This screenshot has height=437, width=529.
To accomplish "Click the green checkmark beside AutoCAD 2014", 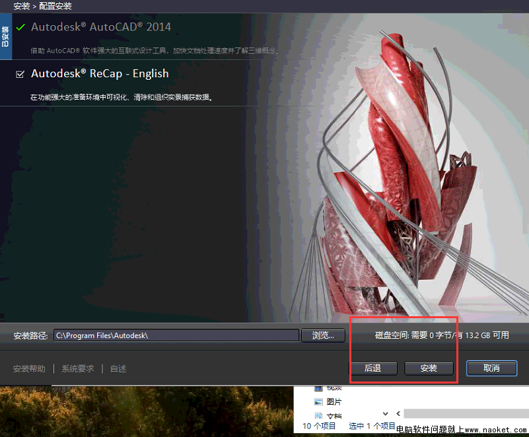I will (20, 27).
